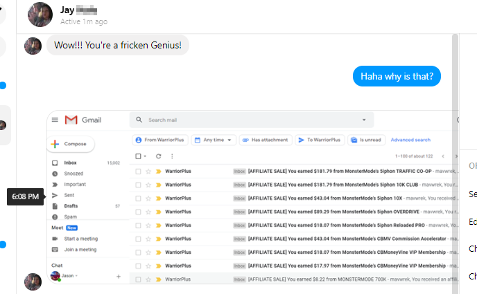The width and height of the screenshot is (477, 294).
Task: Open the Any time dropdown
Action: click(214, 140)
